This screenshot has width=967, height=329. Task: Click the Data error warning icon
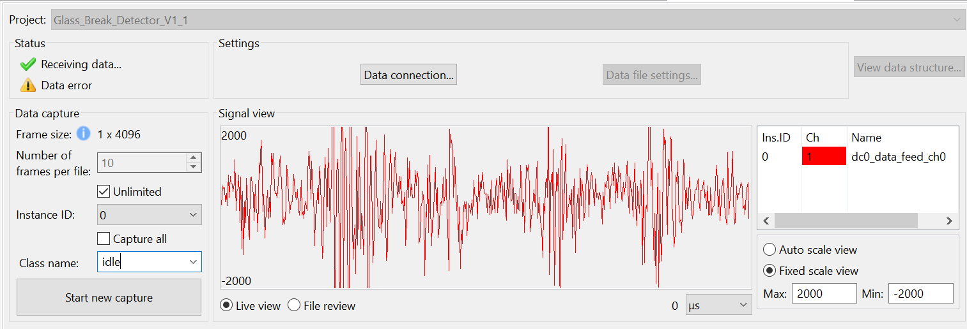(28, 85)
